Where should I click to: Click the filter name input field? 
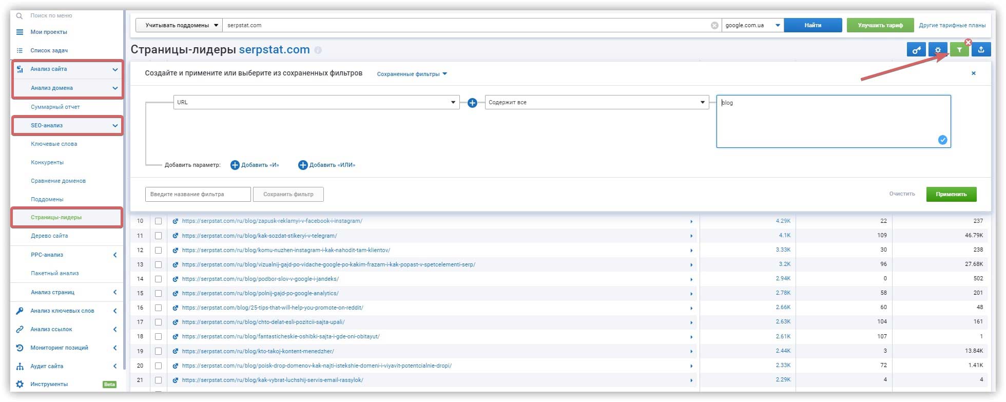(x=198, y=194)
